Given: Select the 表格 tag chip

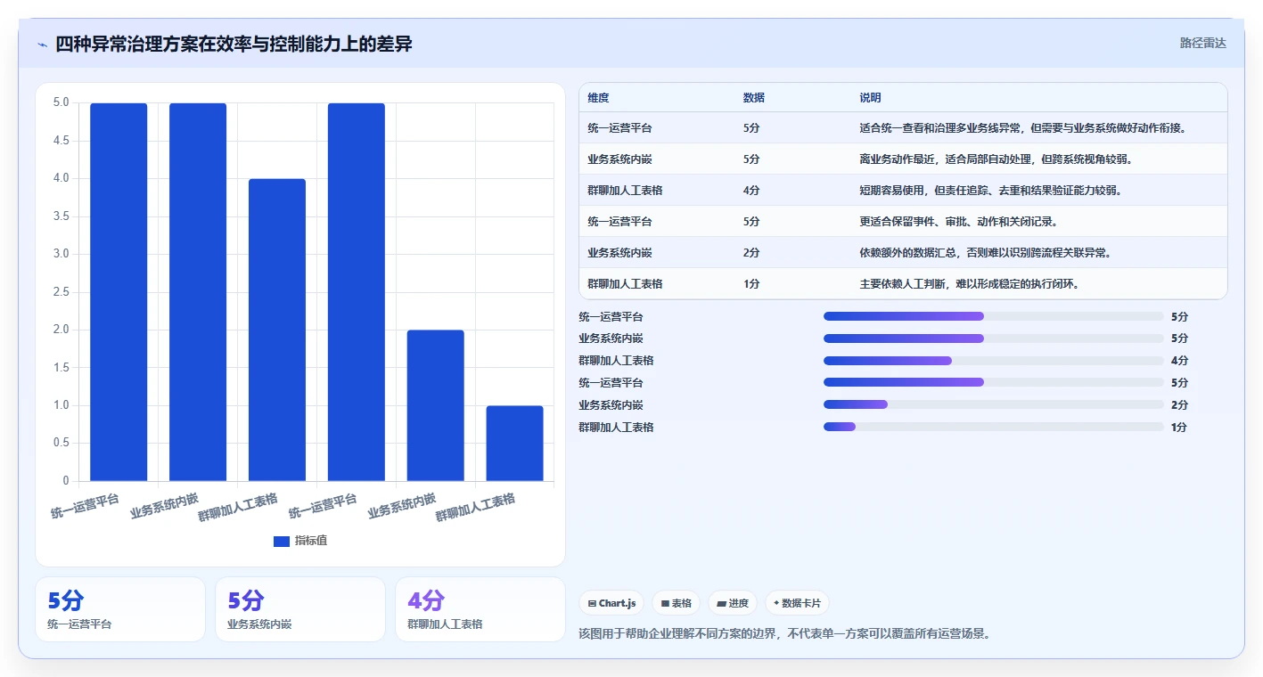Looking at the screenshot, I should (x=677, y=603).
